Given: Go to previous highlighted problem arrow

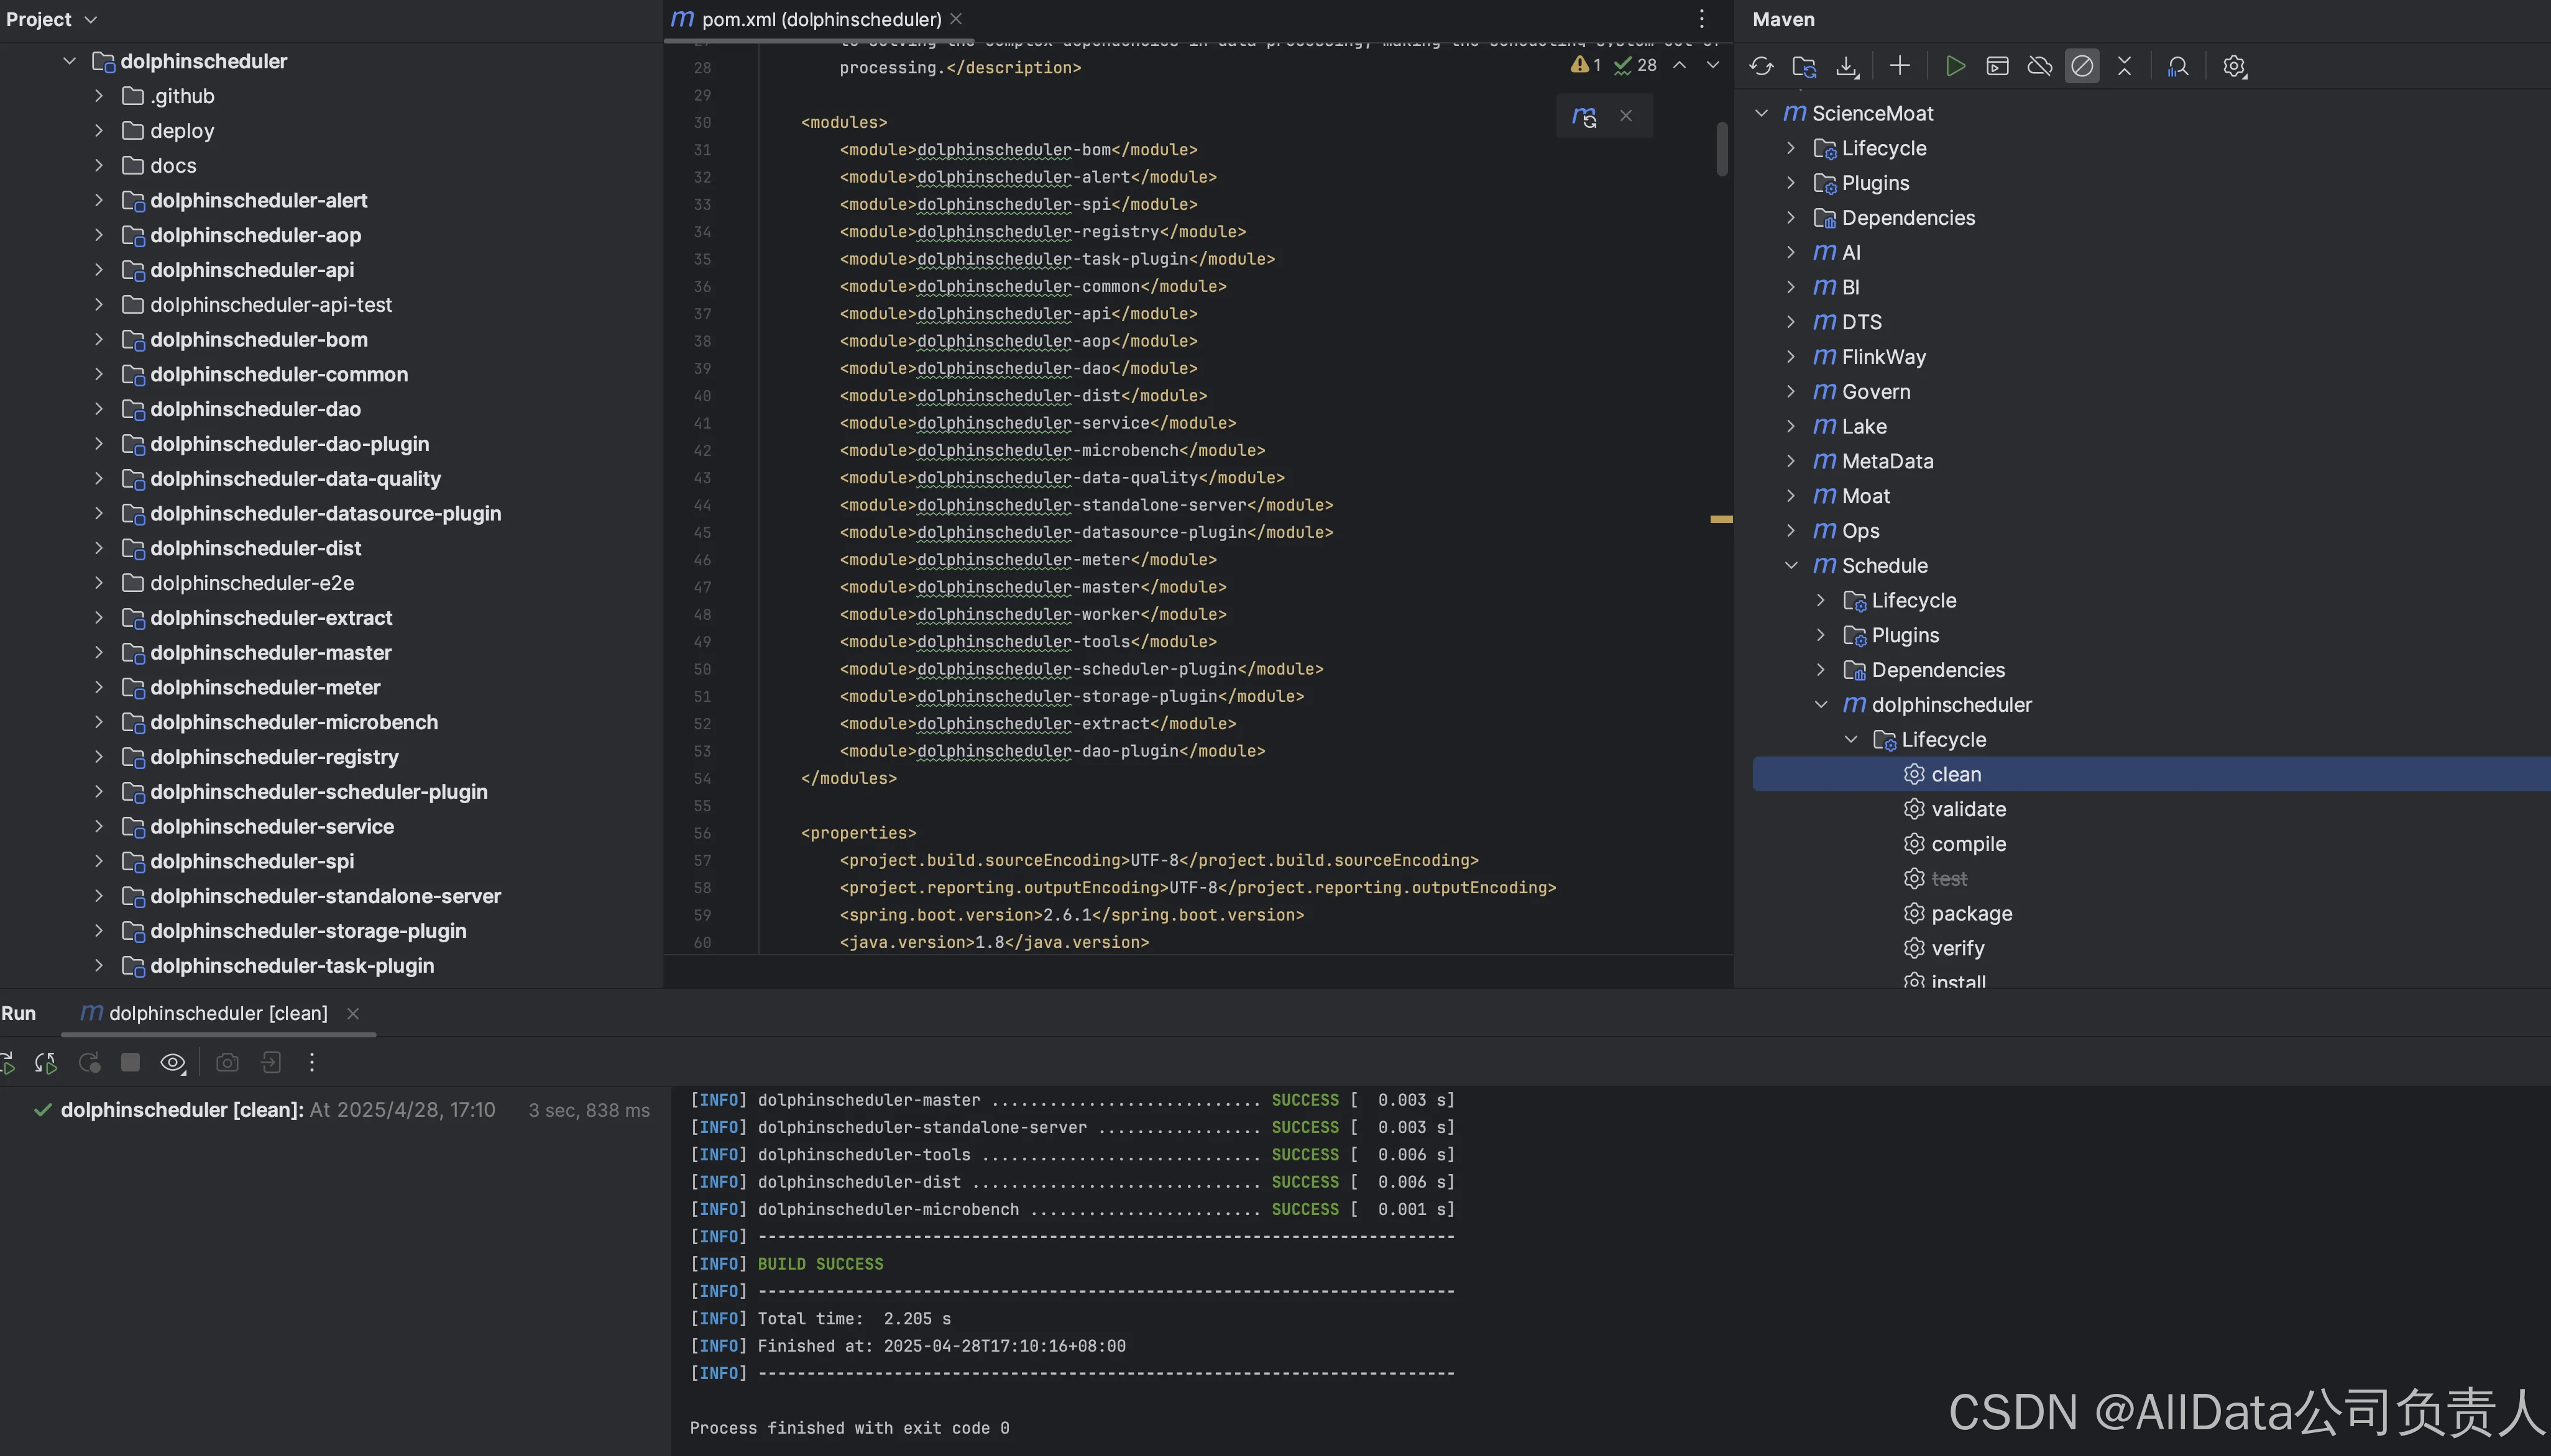Looking at the screenshot, I should click(x=1680, y=65).
